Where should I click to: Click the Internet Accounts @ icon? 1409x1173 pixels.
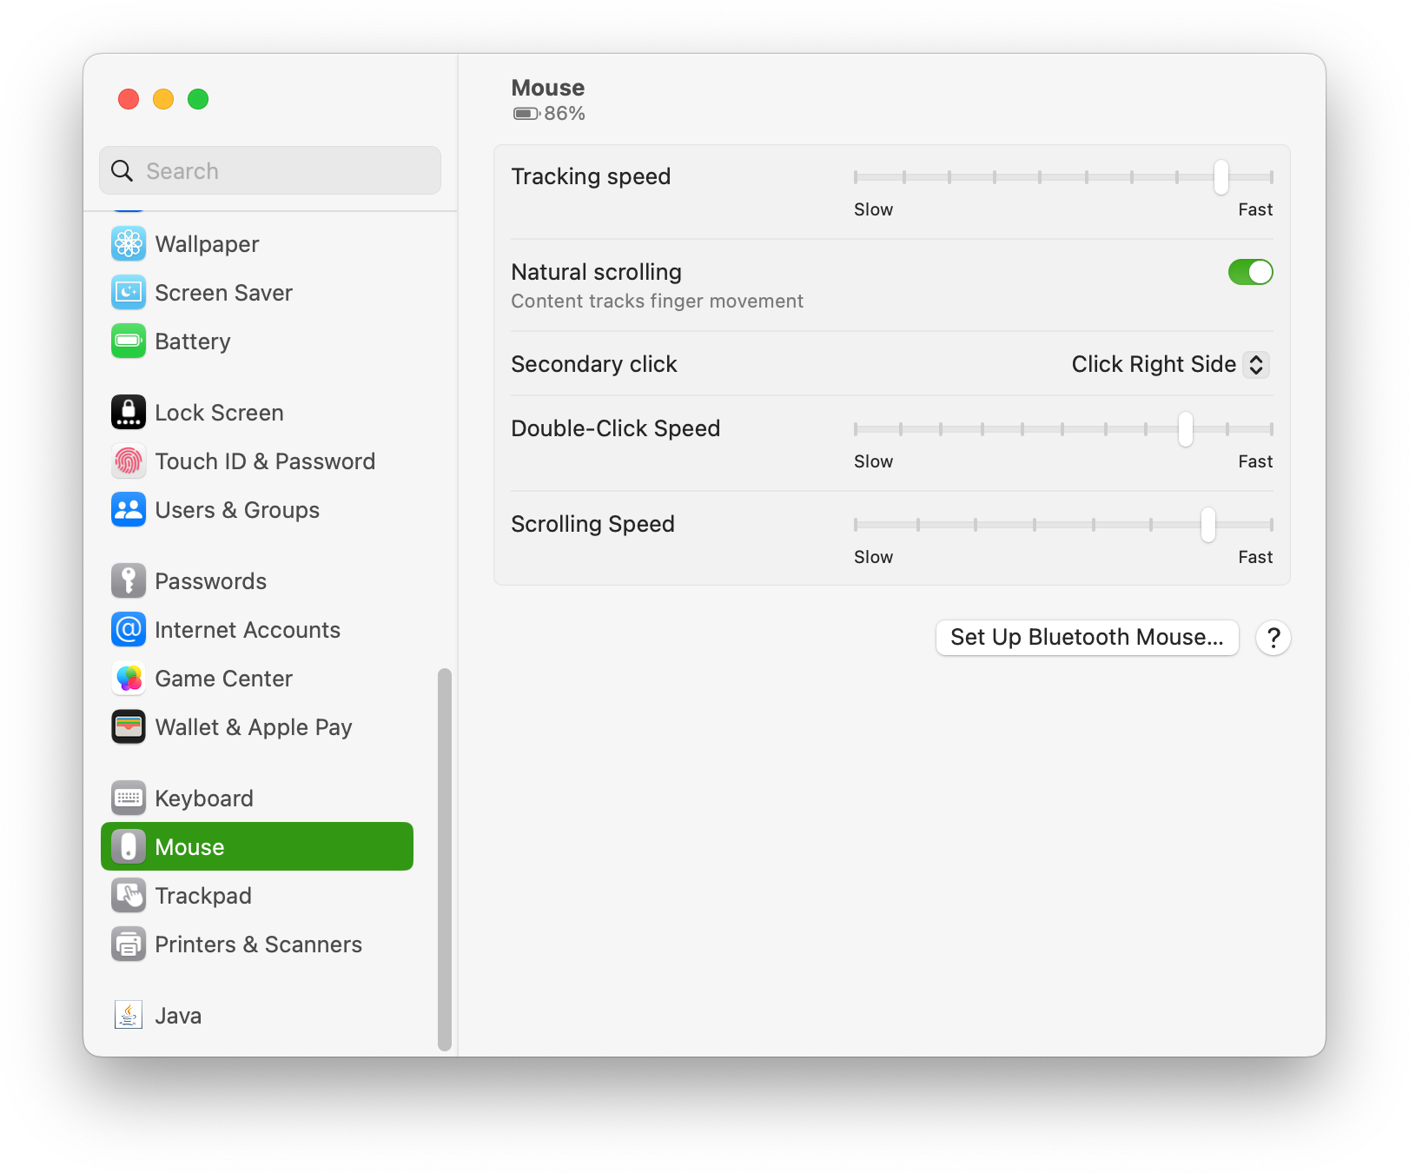(129, 630)
